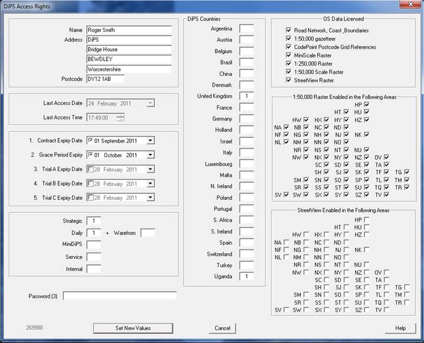Enable Trial B Expiry Date checkbox
Viewport: 424px width, 343px height.
[x=91, y=183]
